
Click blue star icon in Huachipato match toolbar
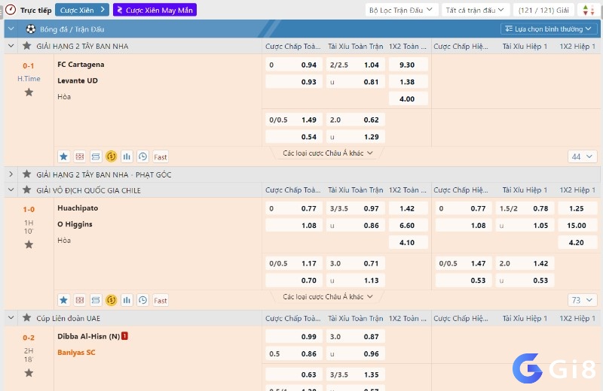(x=64, y=300)
